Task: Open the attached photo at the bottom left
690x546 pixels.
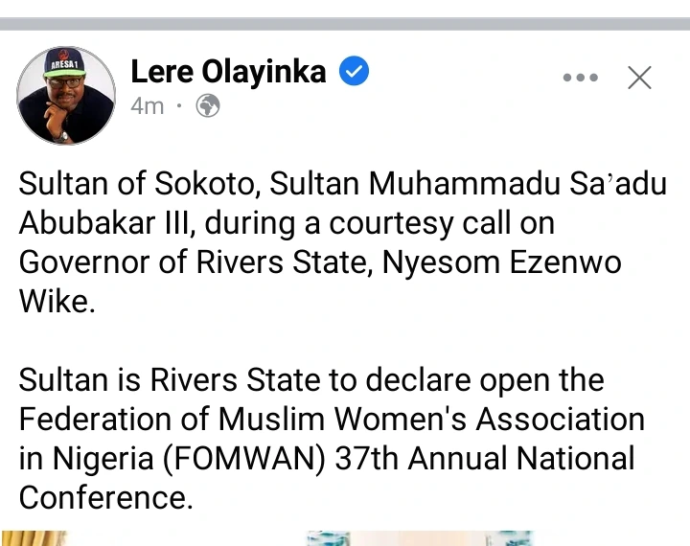Action: 38,537
